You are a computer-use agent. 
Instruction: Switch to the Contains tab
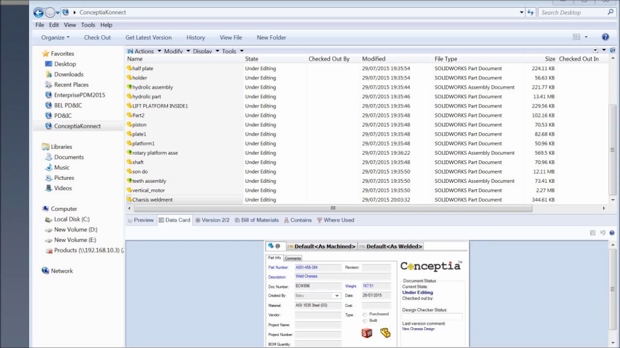[297, 220]
